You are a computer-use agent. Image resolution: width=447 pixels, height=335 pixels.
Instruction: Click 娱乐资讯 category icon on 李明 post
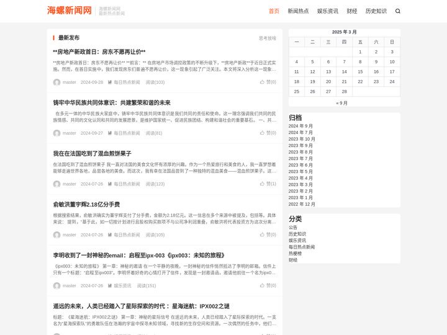(x=110, y=286)
